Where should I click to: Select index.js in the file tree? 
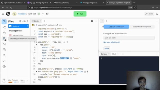coord(18,26)
